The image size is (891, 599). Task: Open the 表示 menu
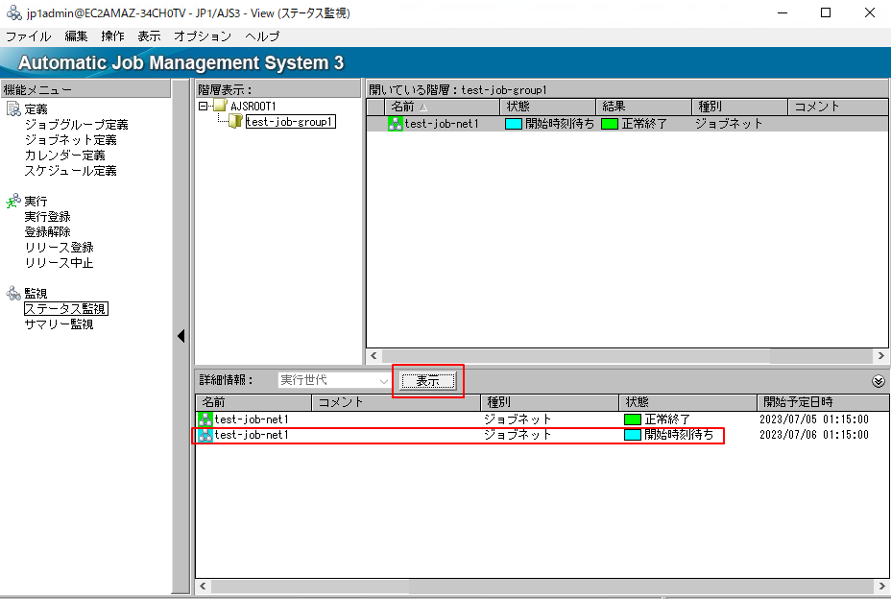coord(149,36)
